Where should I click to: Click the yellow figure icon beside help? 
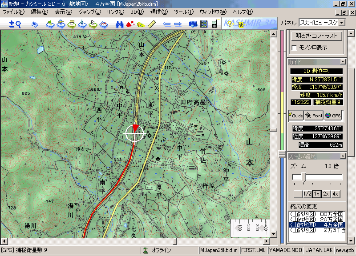pyautogui.click(x=241, y=24)
